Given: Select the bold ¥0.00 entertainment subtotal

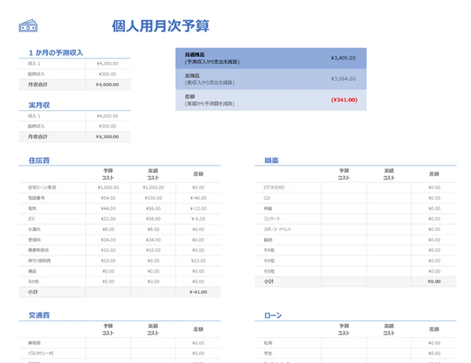Looking at the screenshot, I should (434, 281).
